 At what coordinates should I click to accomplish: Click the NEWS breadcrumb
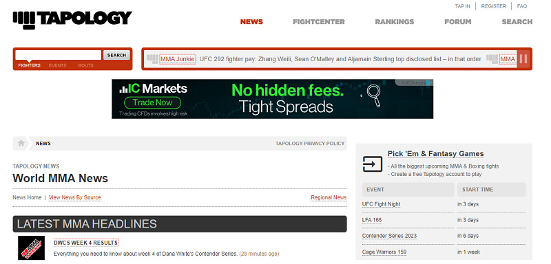click(x=43, y=144)
